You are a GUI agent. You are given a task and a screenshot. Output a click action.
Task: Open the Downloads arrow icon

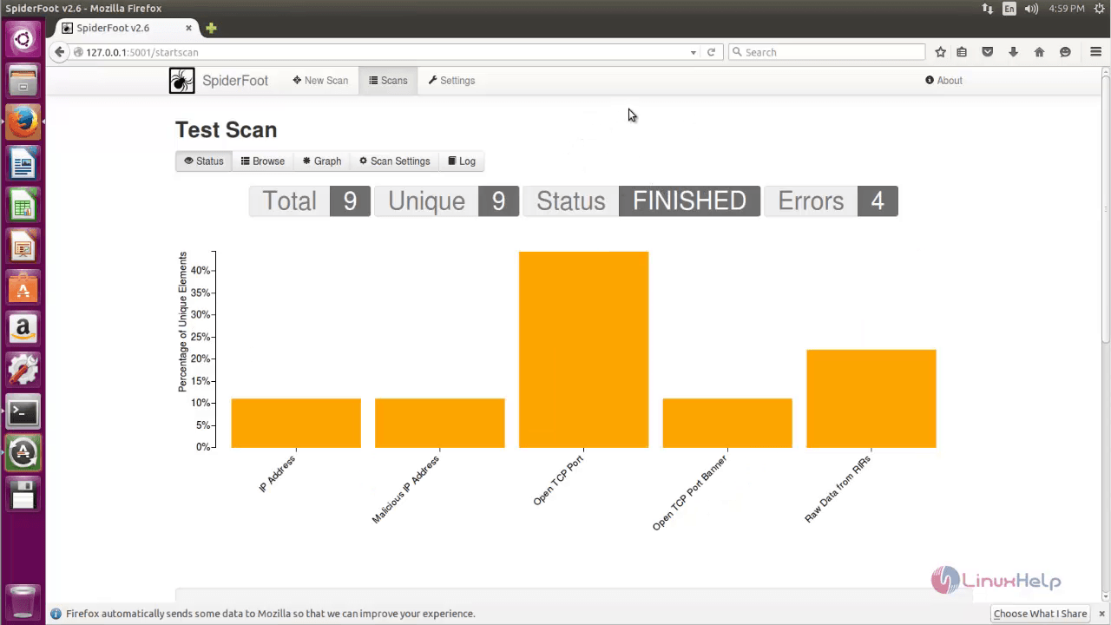coord(1013,52)
